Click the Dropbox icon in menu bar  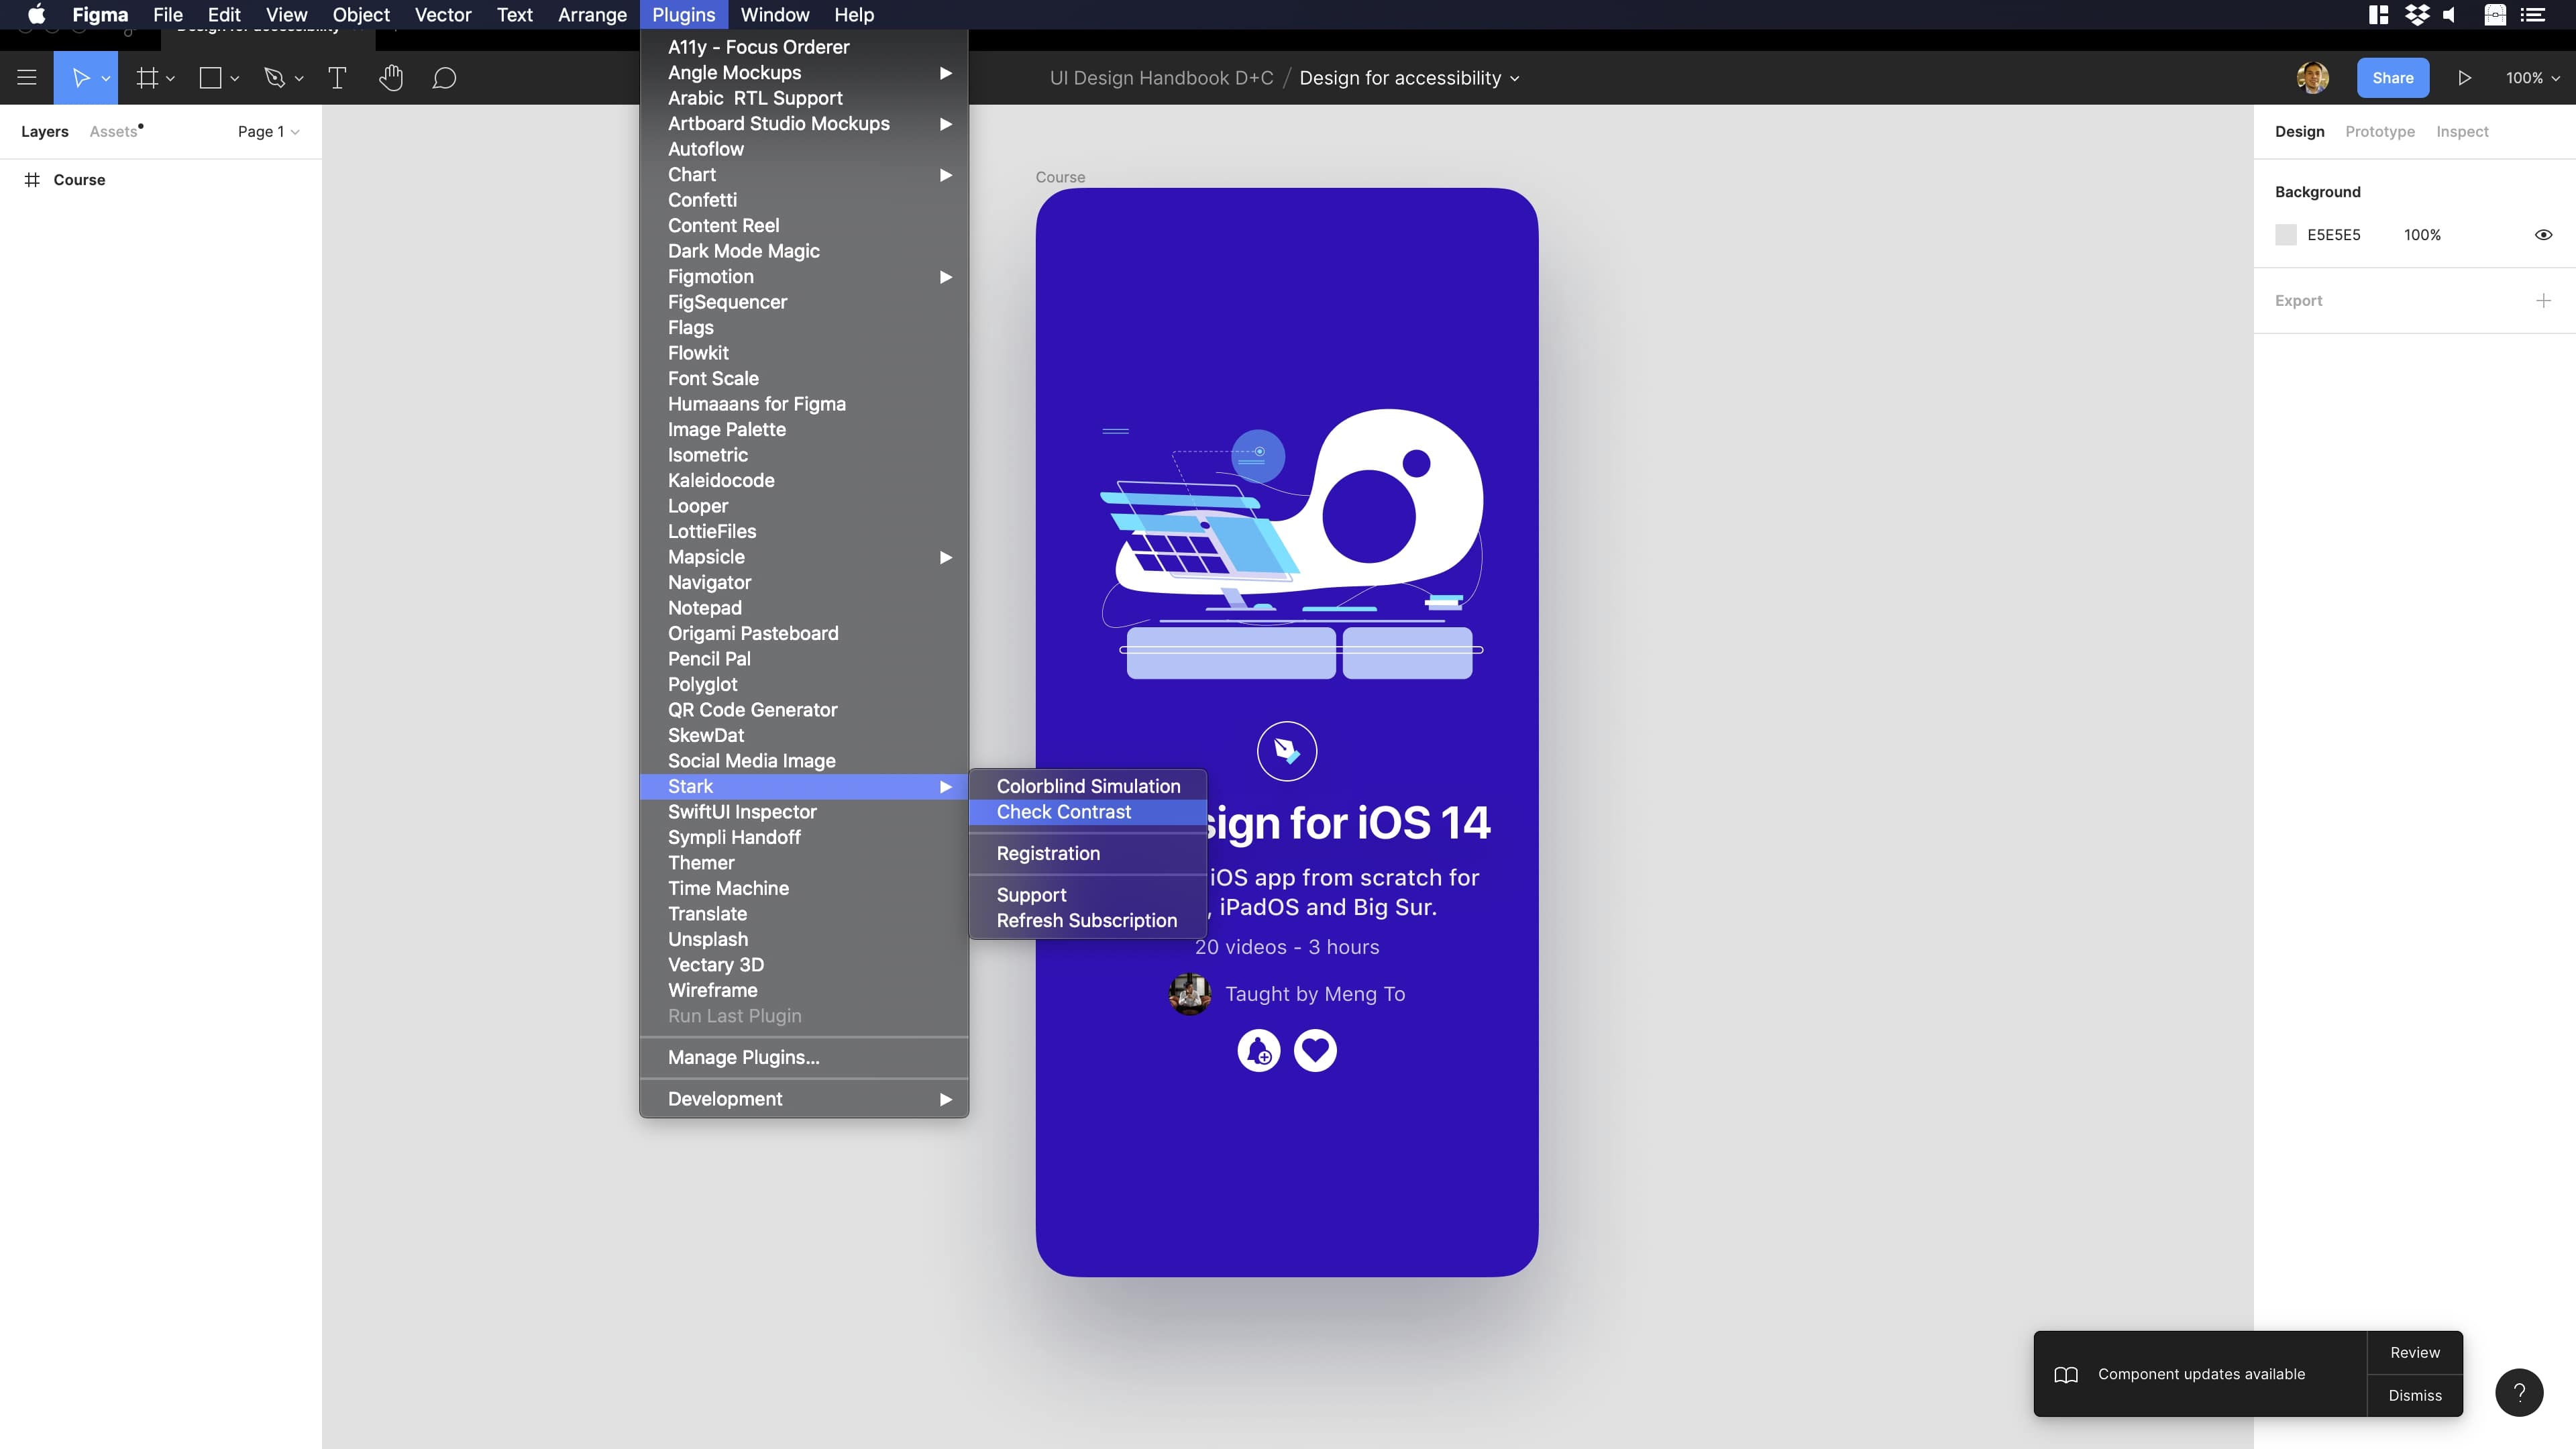2419,15
